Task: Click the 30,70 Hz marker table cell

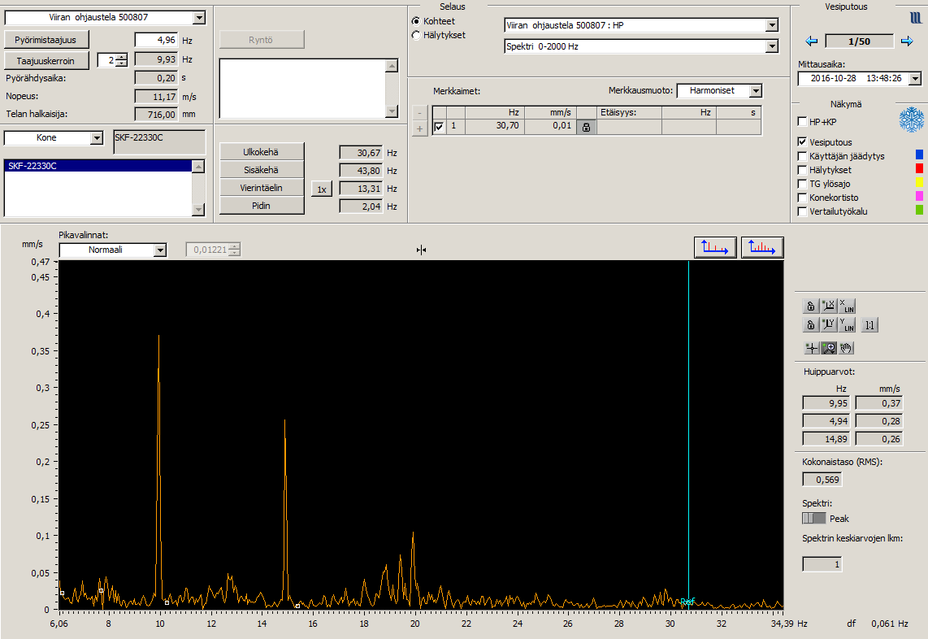Action: click(495, 126)
